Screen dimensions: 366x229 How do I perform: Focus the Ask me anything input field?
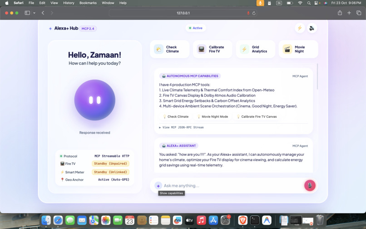point(232,185)
